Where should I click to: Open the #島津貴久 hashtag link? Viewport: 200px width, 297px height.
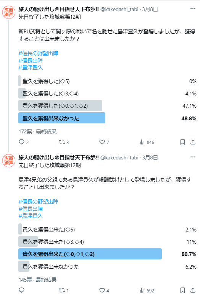(31, 216)
